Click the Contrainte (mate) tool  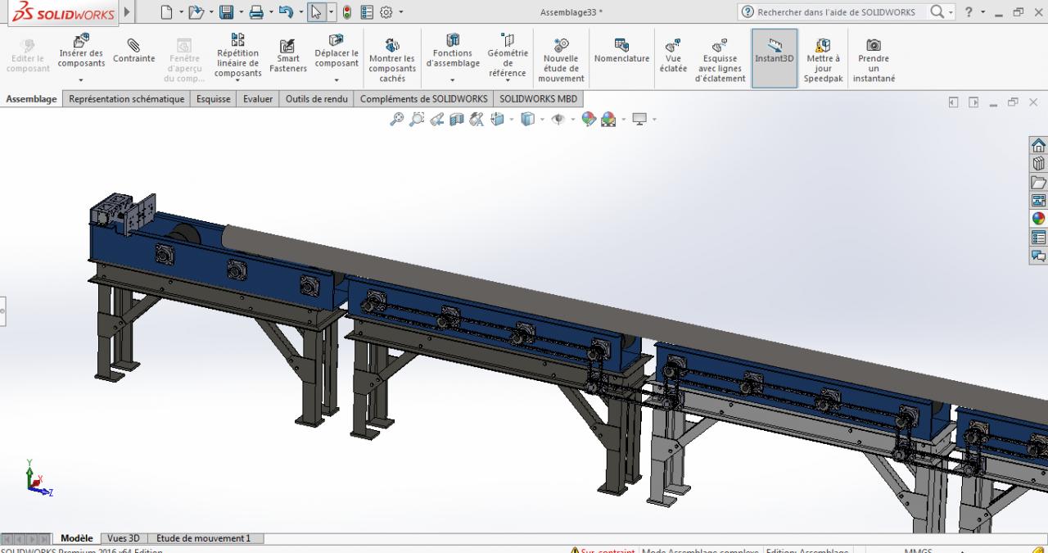(133, 52)
